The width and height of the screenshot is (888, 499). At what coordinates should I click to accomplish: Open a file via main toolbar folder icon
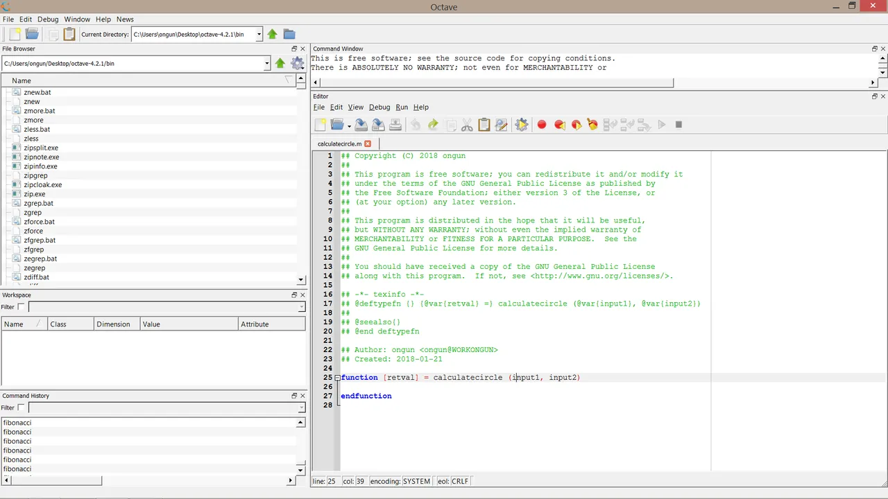click(32, 34)
